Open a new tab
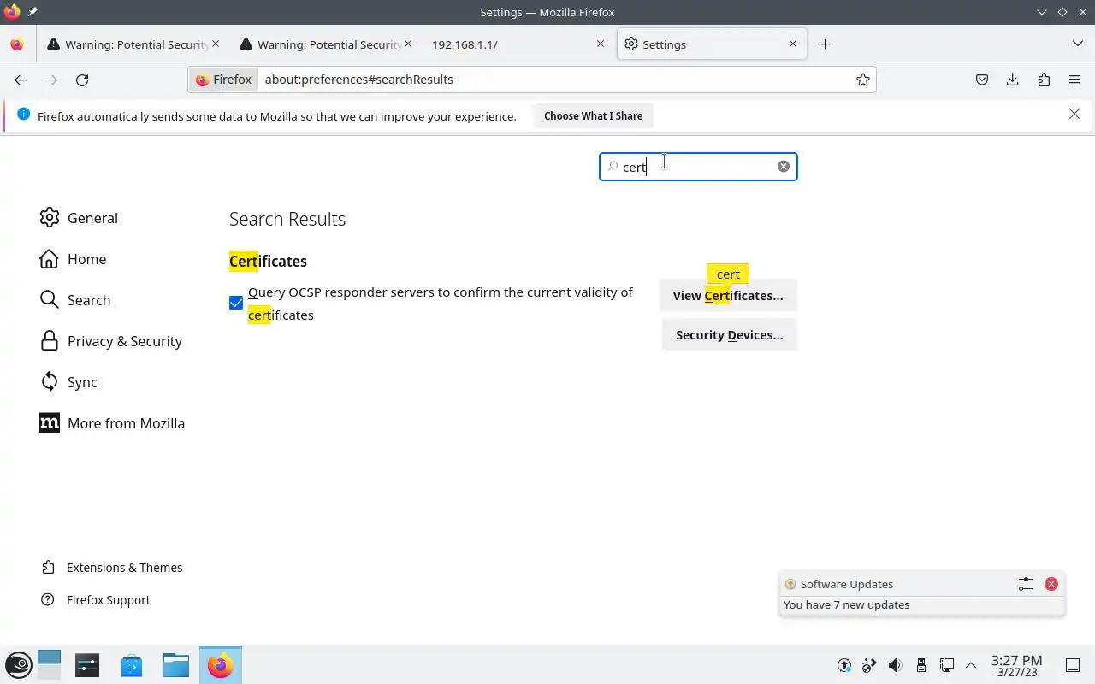The image size is (1095, 684). [x=825, y=44]
